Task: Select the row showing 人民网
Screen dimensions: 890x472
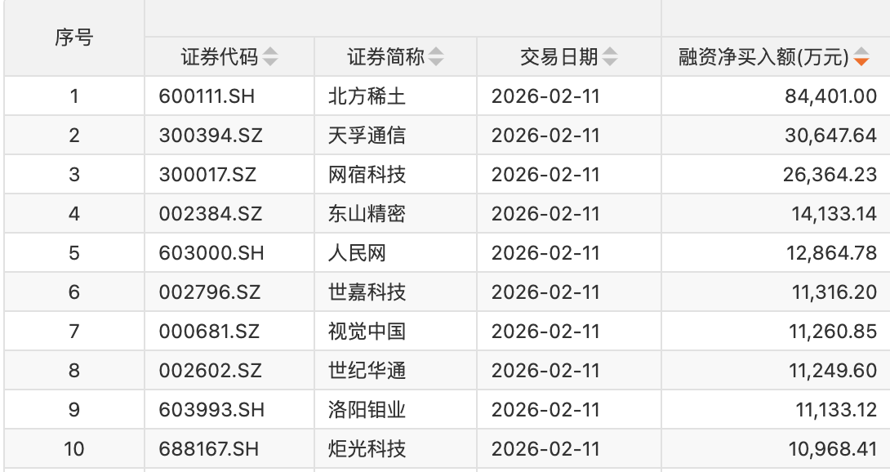Action: click(x=362, y=253)
